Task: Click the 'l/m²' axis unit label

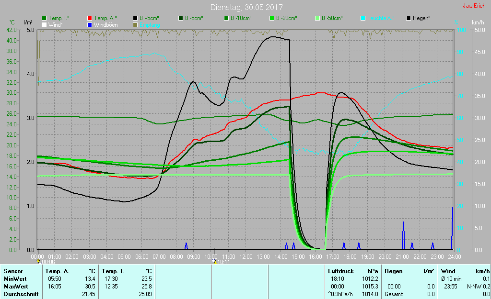Action: point(28,22)
